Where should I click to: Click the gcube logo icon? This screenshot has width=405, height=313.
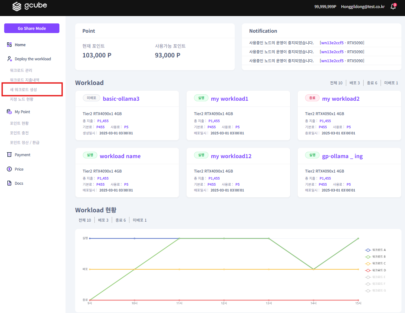[x=17, y=6]
